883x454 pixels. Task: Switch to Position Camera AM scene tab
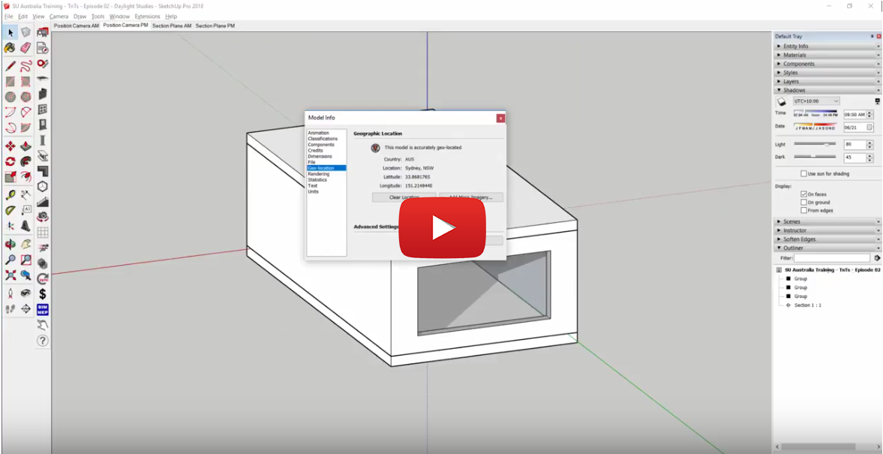click(x=76, y=26)
